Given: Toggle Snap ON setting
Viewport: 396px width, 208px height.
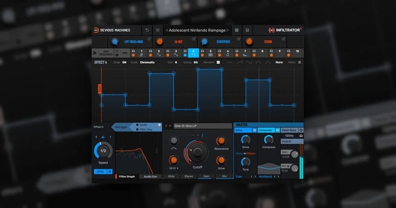Looking at the screenshot, I should [x=124, y=62].
